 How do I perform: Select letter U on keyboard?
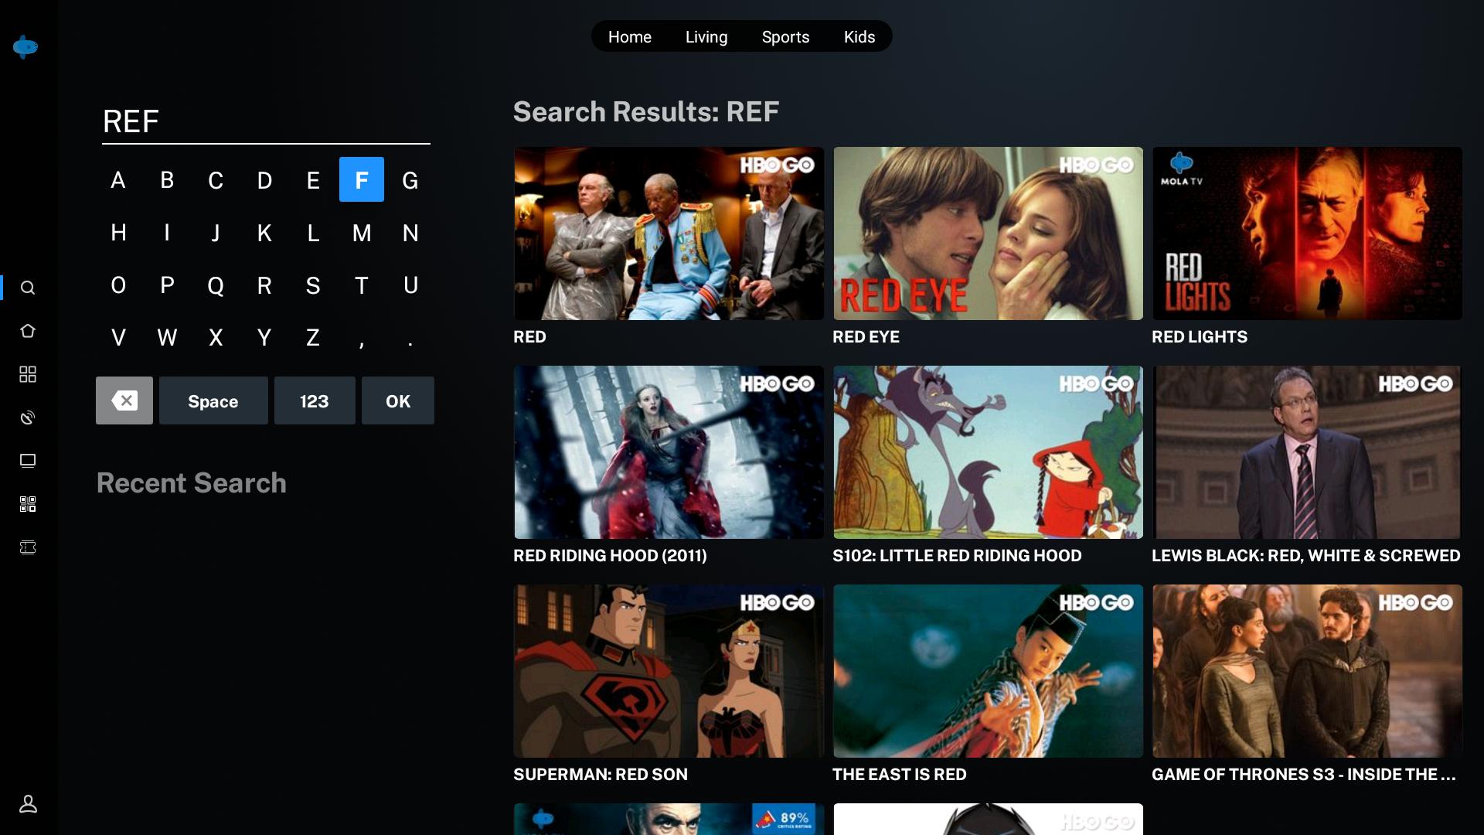pos(410,285)
